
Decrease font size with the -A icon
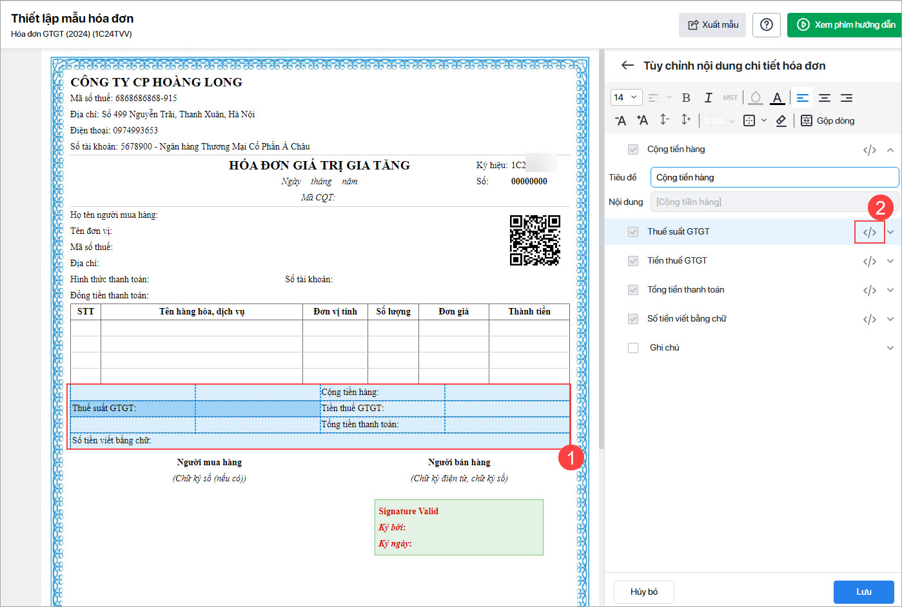click(620, 120)
